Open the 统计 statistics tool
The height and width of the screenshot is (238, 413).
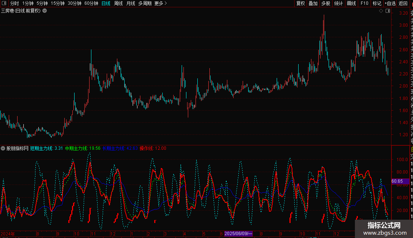338,3
